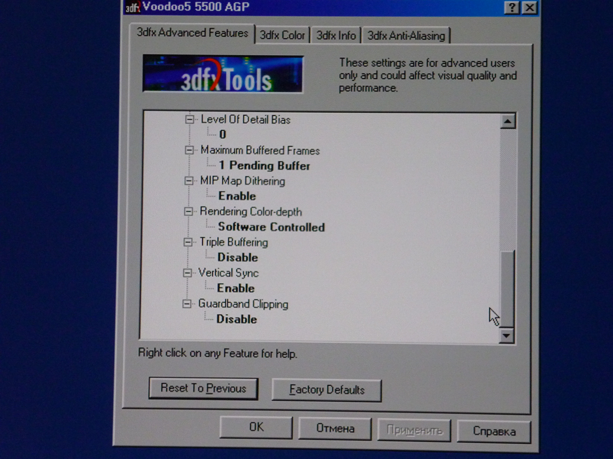This screenshot has width=613, height=459.
Task: Collapse the Rendering Color-depth node
Action: click(188, 211)
